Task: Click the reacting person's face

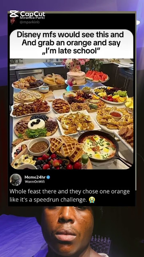Action: [67, 230]
